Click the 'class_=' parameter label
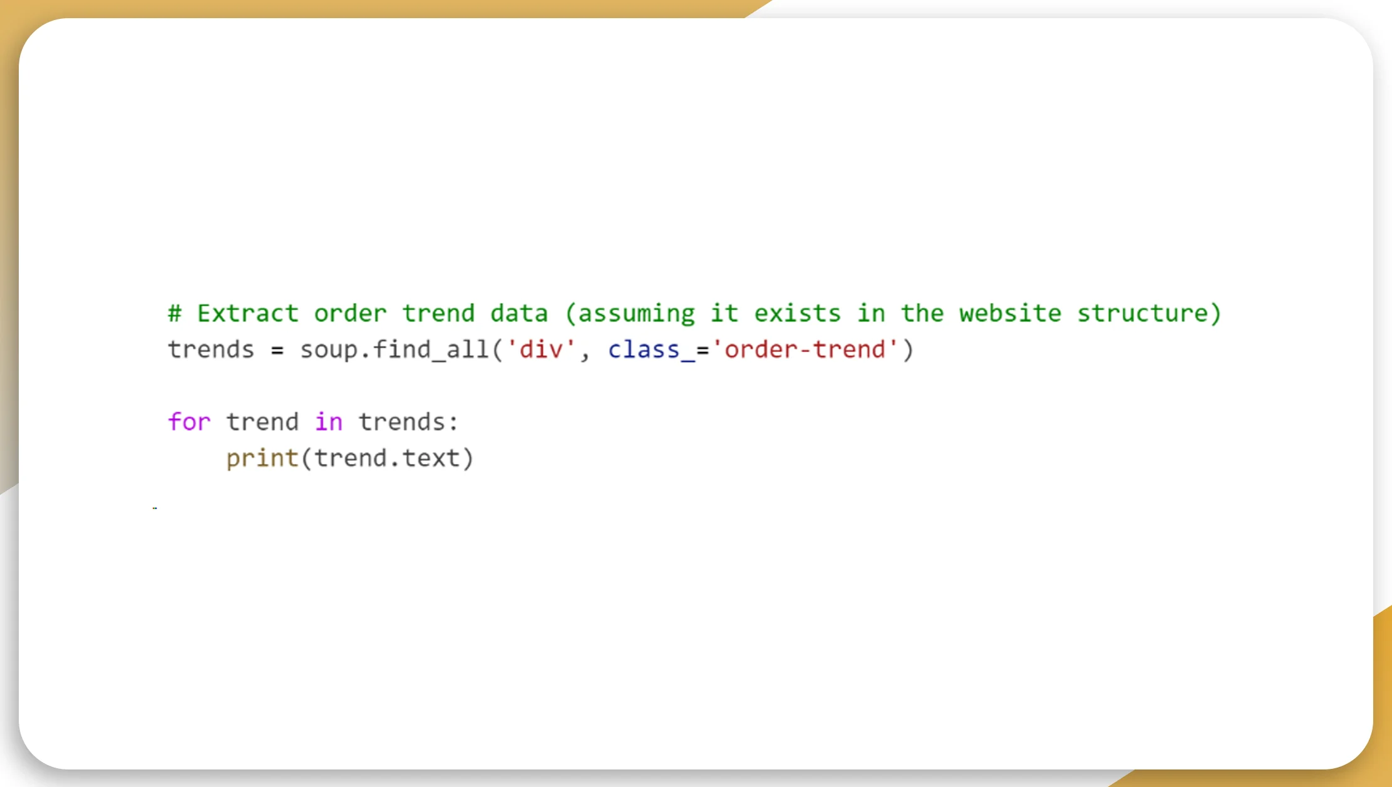The height and width of the screenshot is (787, 1392). 646,348
